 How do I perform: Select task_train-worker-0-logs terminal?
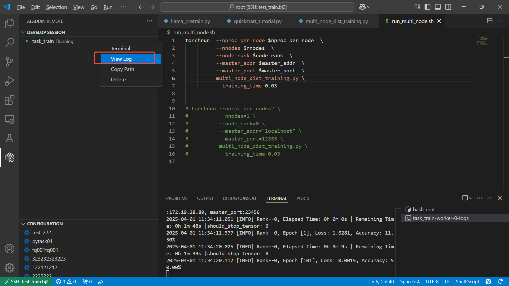click(x=455, y=218)
